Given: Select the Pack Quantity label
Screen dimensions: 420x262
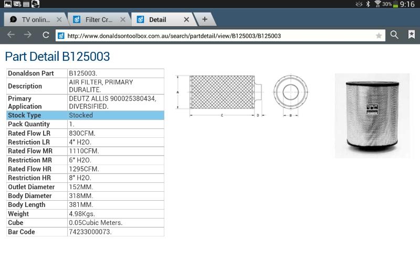Looking at the screenshot, I should point(29,124).
